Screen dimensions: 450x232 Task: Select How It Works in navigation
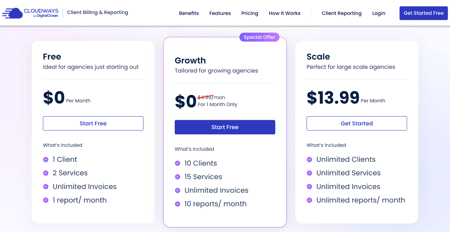tap(285, 13)
